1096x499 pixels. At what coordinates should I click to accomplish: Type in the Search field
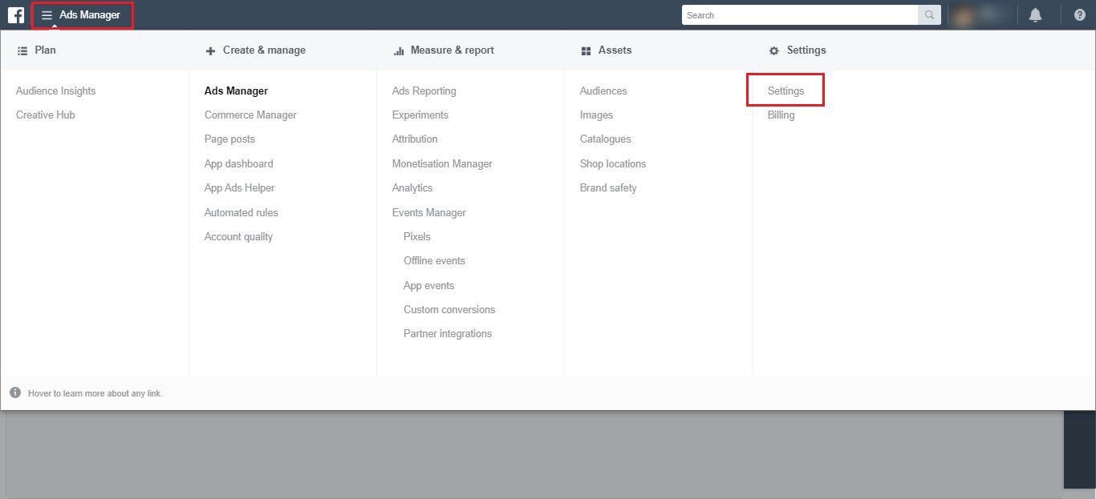coord(799,15)
